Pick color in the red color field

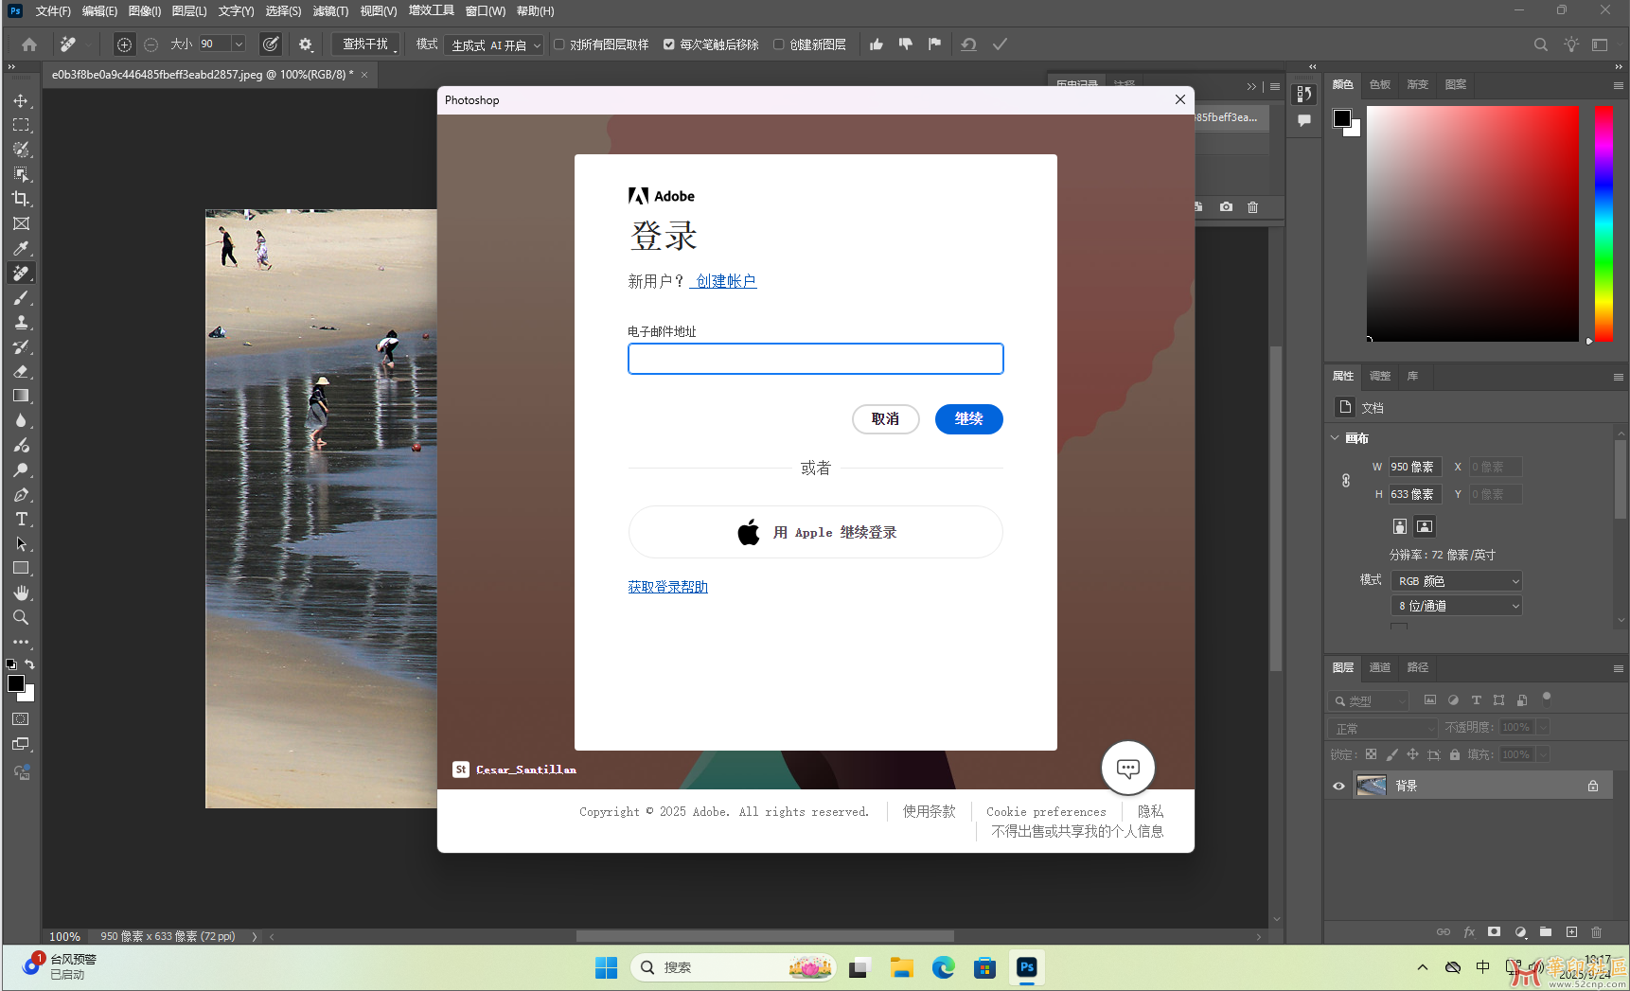(x=1473, y=223)
